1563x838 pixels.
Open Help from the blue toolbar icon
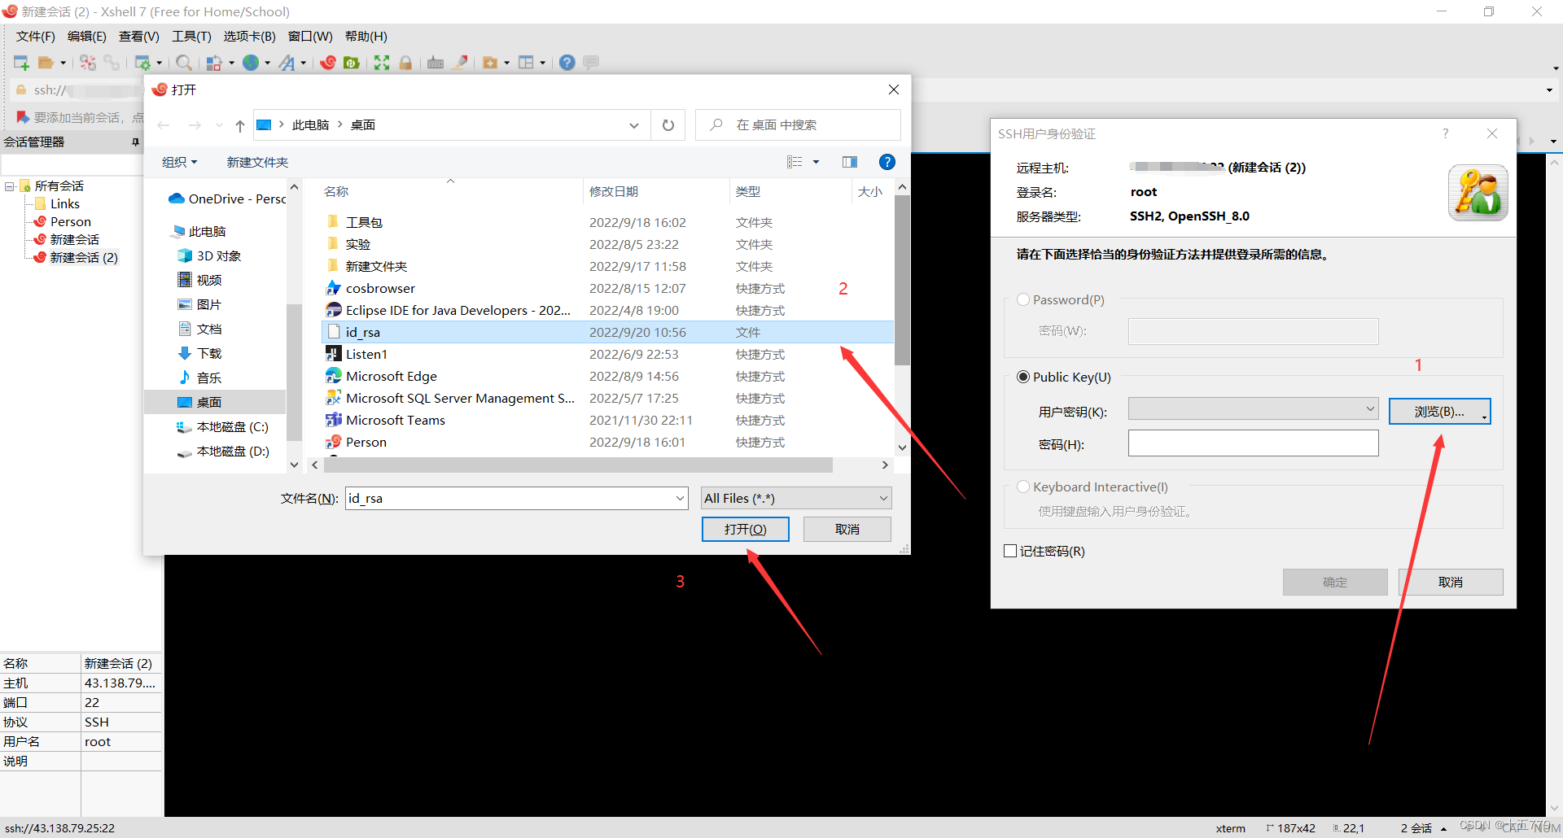[567, 63]
